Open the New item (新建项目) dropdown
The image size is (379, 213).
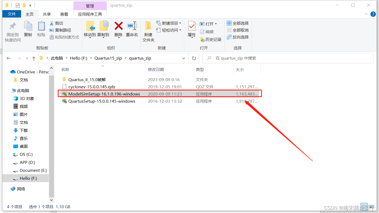tap(169, 23)
